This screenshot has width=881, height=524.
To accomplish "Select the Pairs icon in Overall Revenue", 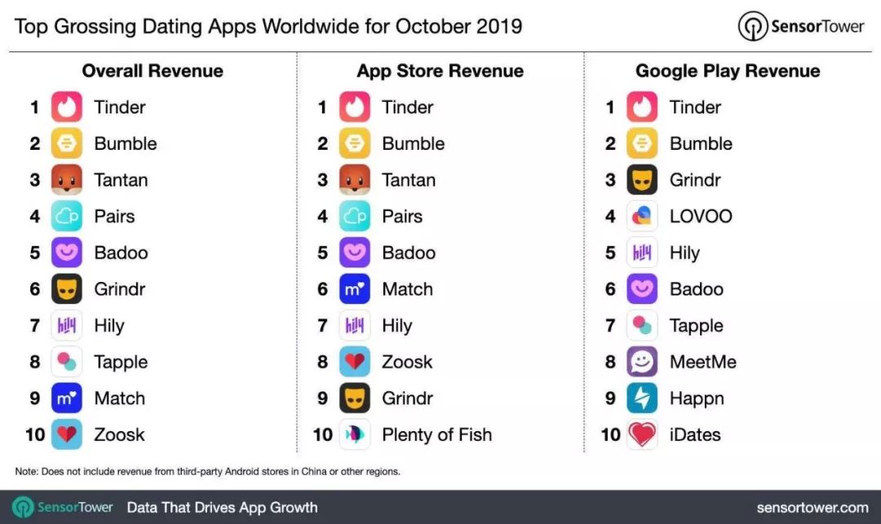I will tap(67, 216).
